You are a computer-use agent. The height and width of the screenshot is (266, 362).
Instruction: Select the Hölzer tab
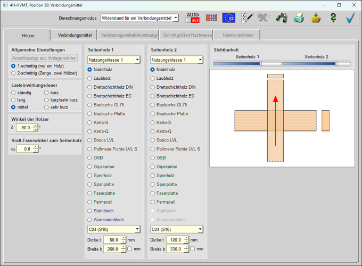tap(28, 36)
